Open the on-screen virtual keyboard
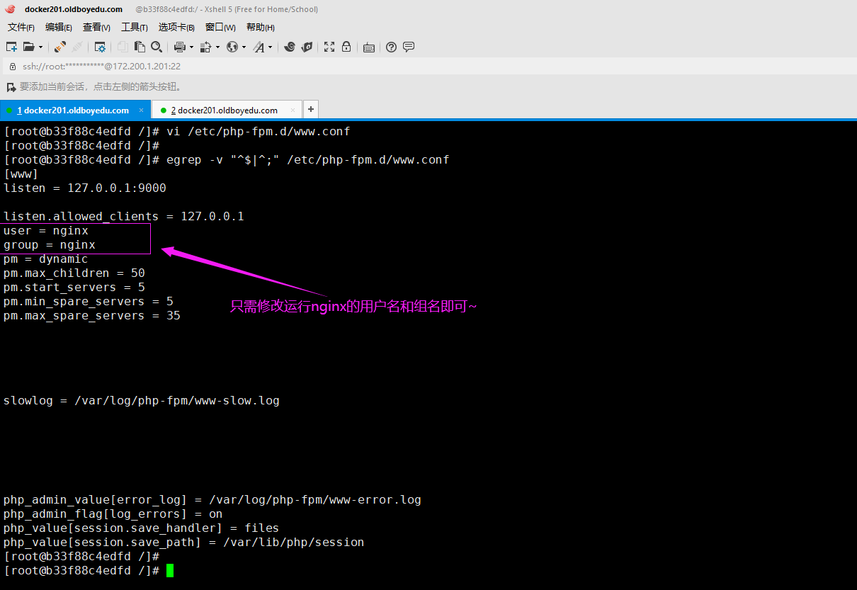 click(x=368, y=47)
